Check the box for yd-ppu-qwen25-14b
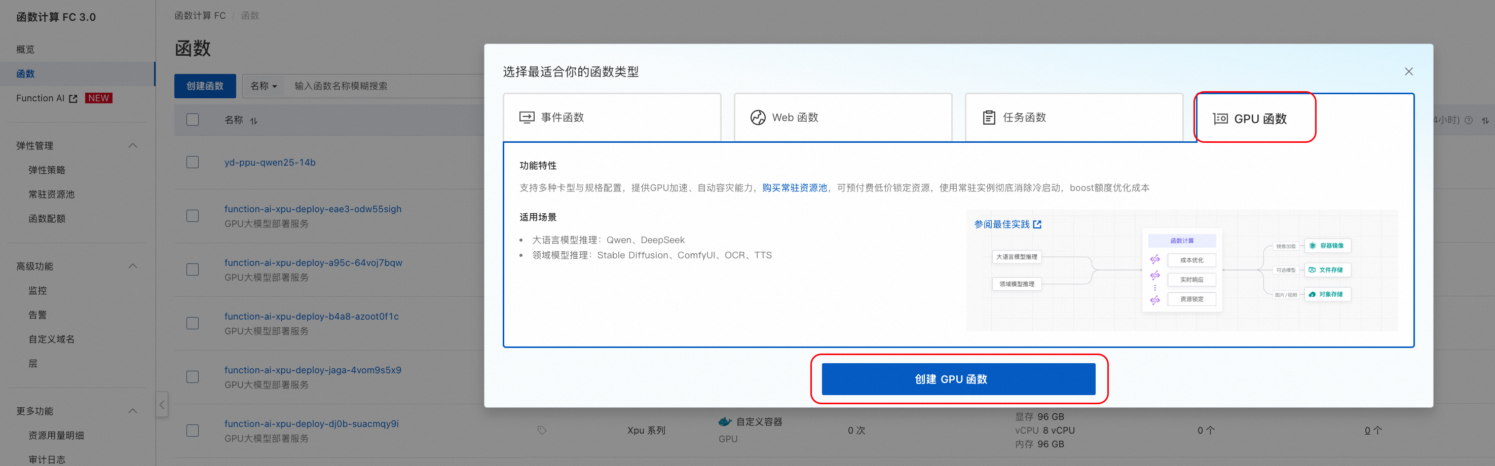The image size is (1495, 466). click(193, 162)
